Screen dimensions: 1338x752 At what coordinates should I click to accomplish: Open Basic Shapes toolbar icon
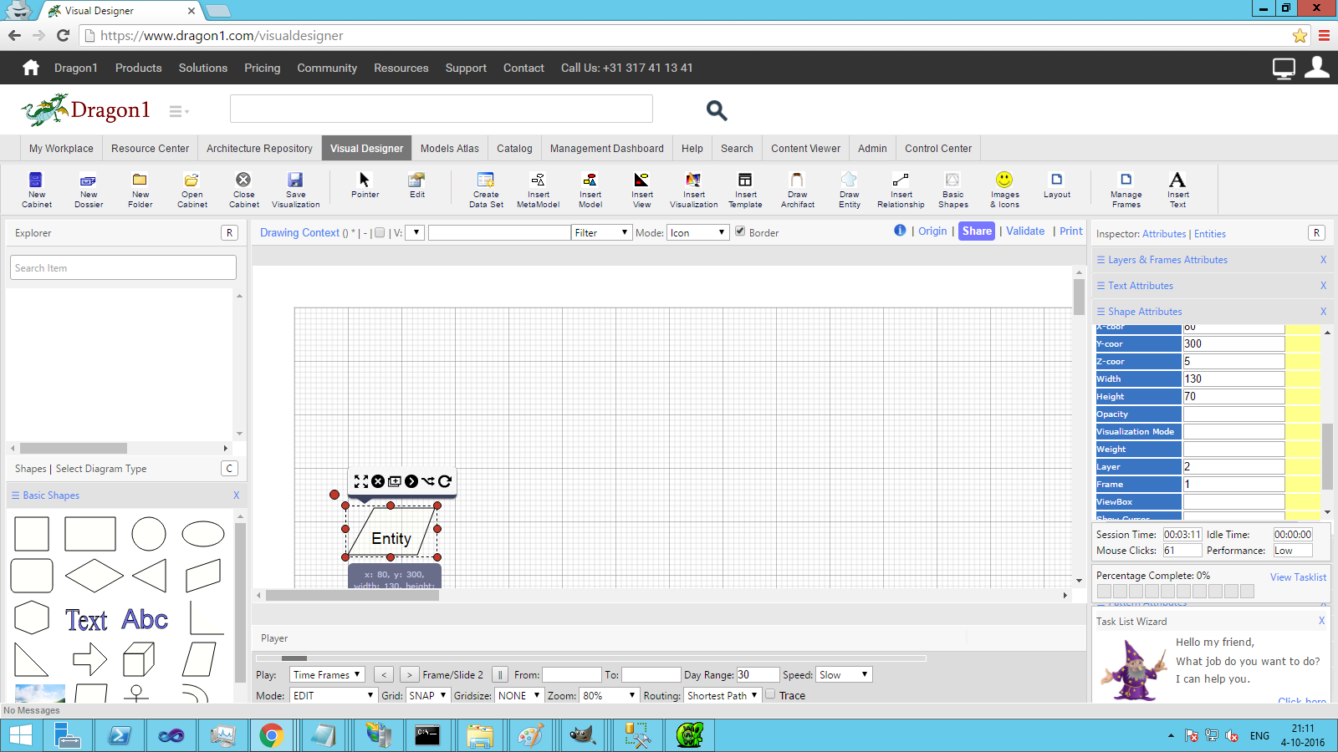coord(952,180)
